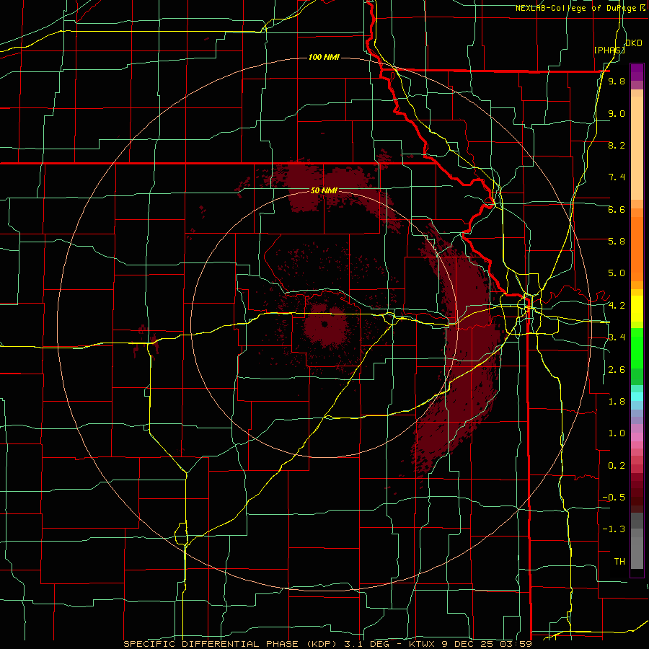Pick the bright green band of the color bar
649x649 pixels.
pos(637,348)
